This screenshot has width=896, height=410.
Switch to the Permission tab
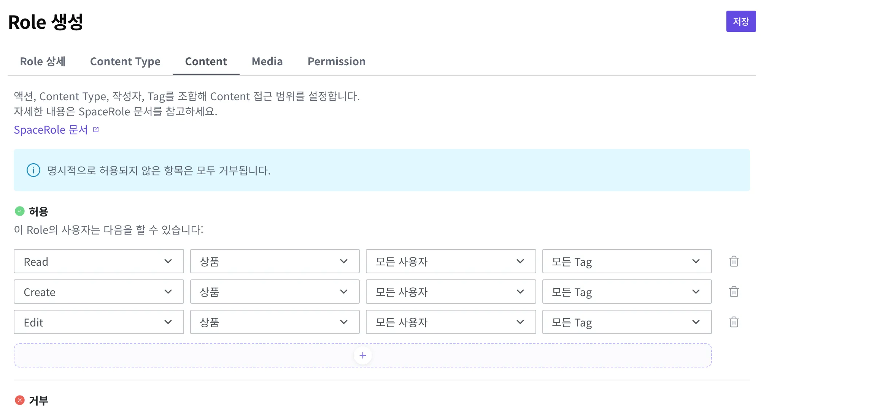336,61
